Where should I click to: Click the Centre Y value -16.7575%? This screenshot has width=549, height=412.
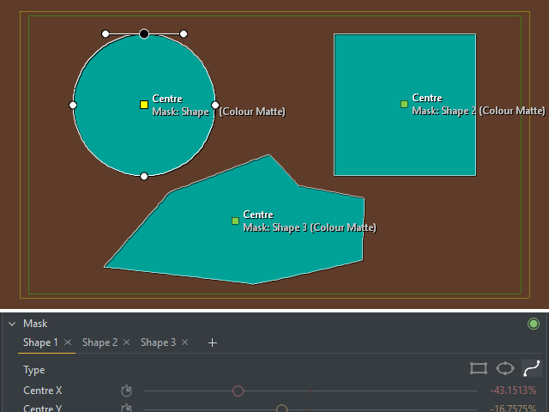tap(513, 409)
